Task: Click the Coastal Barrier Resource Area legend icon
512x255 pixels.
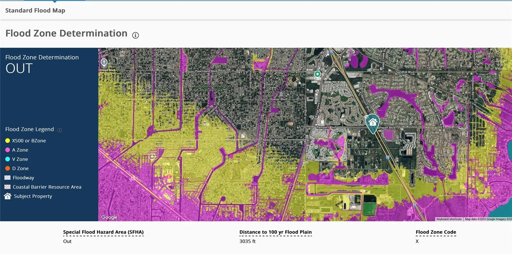Action: click(8, 187)
